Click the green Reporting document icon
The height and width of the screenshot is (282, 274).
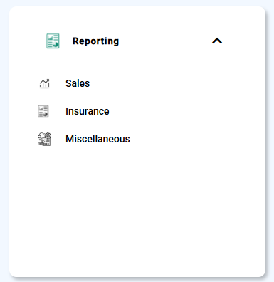(x=53, y=41)
